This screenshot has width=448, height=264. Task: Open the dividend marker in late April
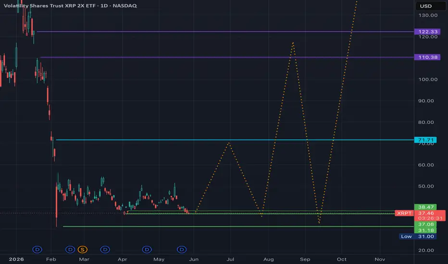tap(147, 250)
